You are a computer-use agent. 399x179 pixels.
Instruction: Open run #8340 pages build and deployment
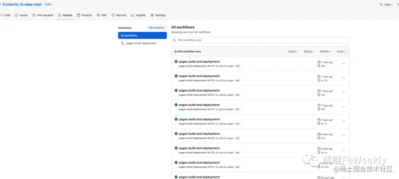199,119
